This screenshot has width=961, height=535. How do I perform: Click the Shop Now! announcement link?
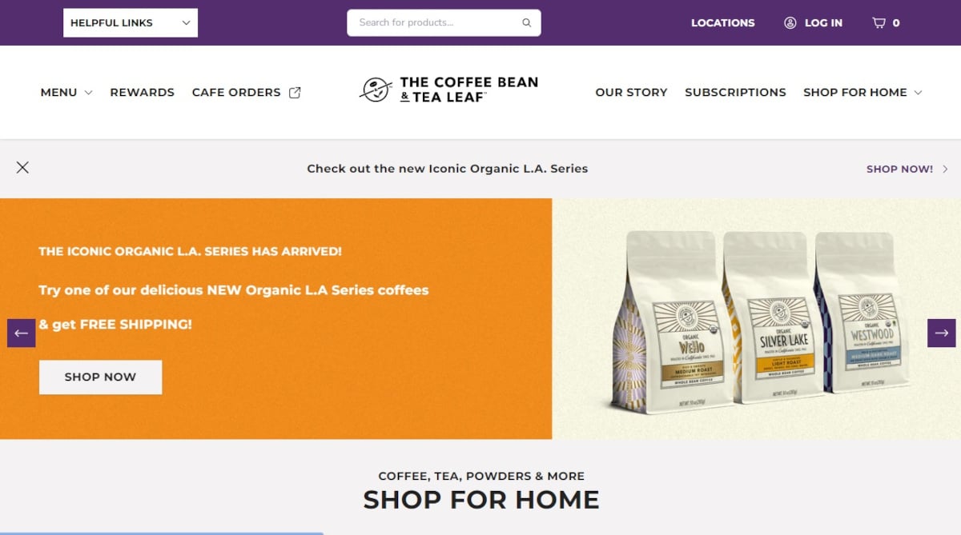pos(899,169)
